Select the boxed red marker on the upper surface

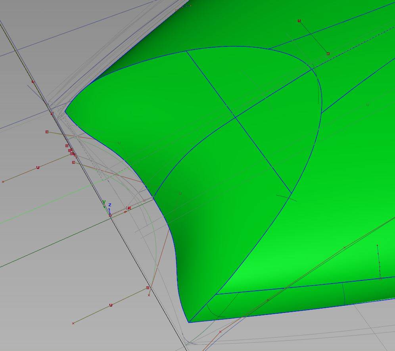328,54
